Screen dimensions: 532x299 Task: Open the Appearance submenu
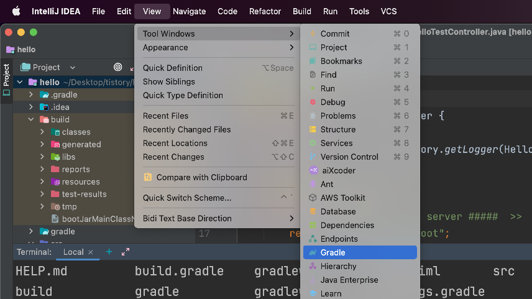(218, 47)
